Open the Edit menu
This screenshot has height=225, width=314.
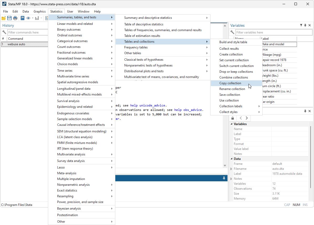15,12
